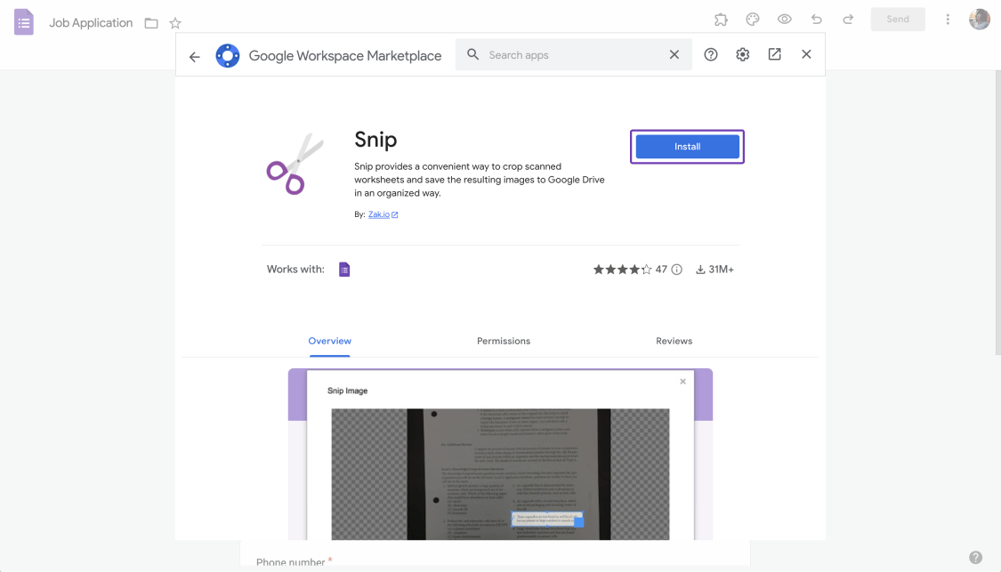Click the Google Forms logo icon
Viewport: 1001px width, 572px height.
[24, 21]
